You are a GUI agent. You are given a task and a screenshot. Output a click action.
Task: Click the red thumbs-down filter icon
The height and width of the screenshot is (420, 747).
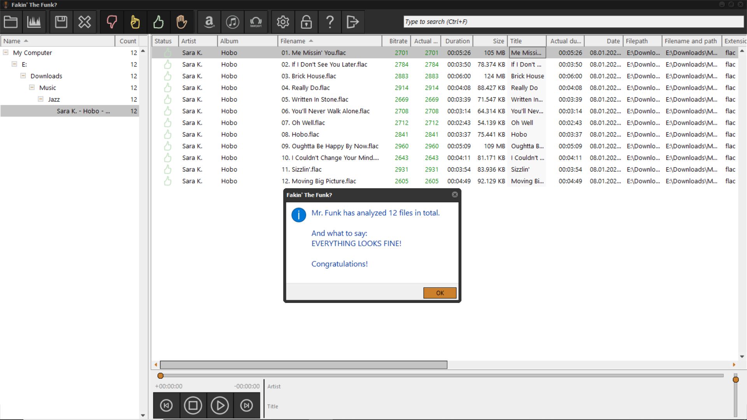tap(112, 22)
